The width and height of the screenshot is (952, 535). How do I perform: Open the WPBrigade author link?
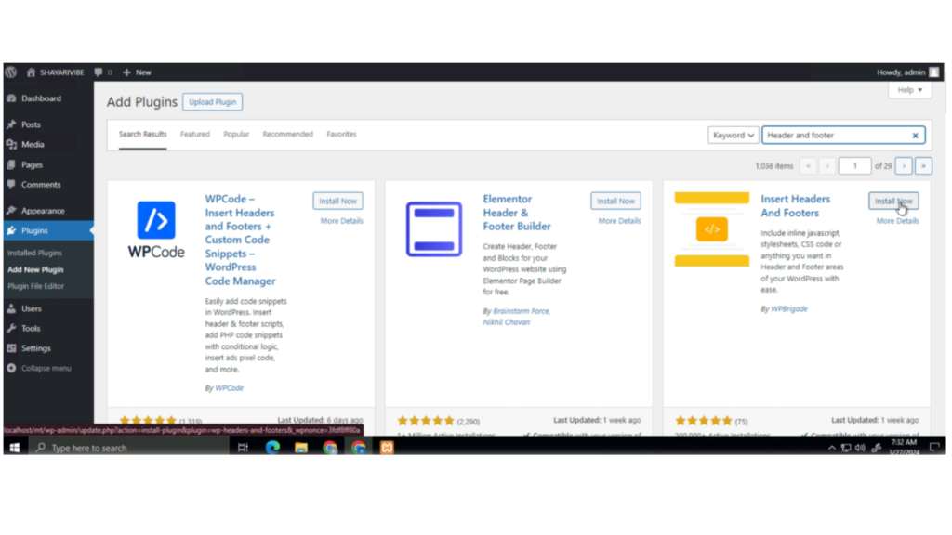click(x=788, y=308)
